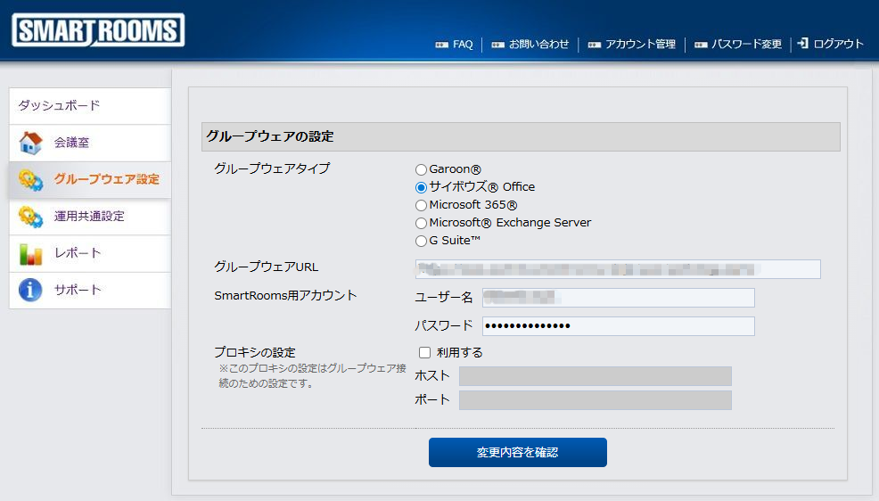
Task: Select the Garoon® radio button
Action: (421, 169)
